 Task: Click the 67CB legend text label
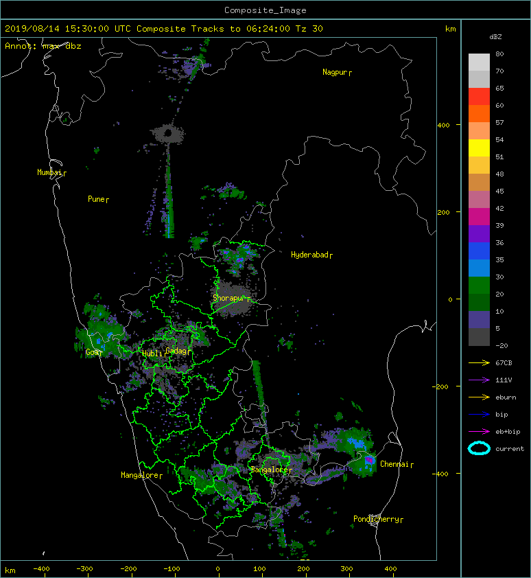(504, 362)
